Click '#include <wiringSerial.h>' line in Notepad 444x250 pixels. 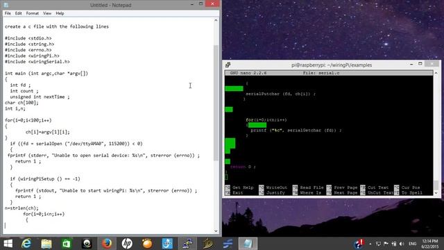click(37, 62)
